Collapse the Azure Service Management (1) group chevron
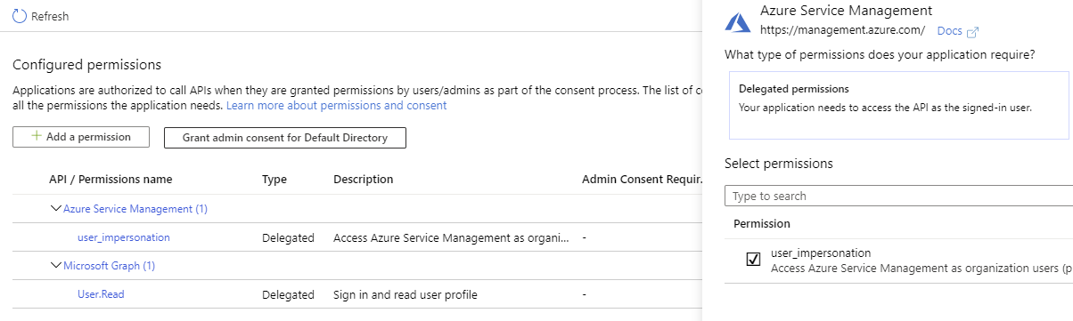Viewport: 1073px width, 321px height. tap(55, 209)
